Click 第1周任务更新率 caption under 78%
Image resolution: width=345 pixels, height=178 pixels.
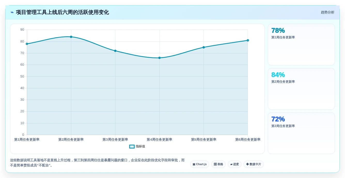pyautogui.click(x=283, y=37)
